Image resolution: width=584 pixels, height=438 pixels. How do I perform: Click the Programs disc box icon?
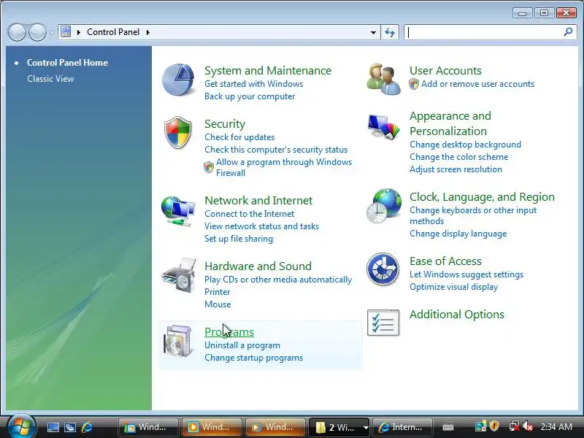pos(178,341)
